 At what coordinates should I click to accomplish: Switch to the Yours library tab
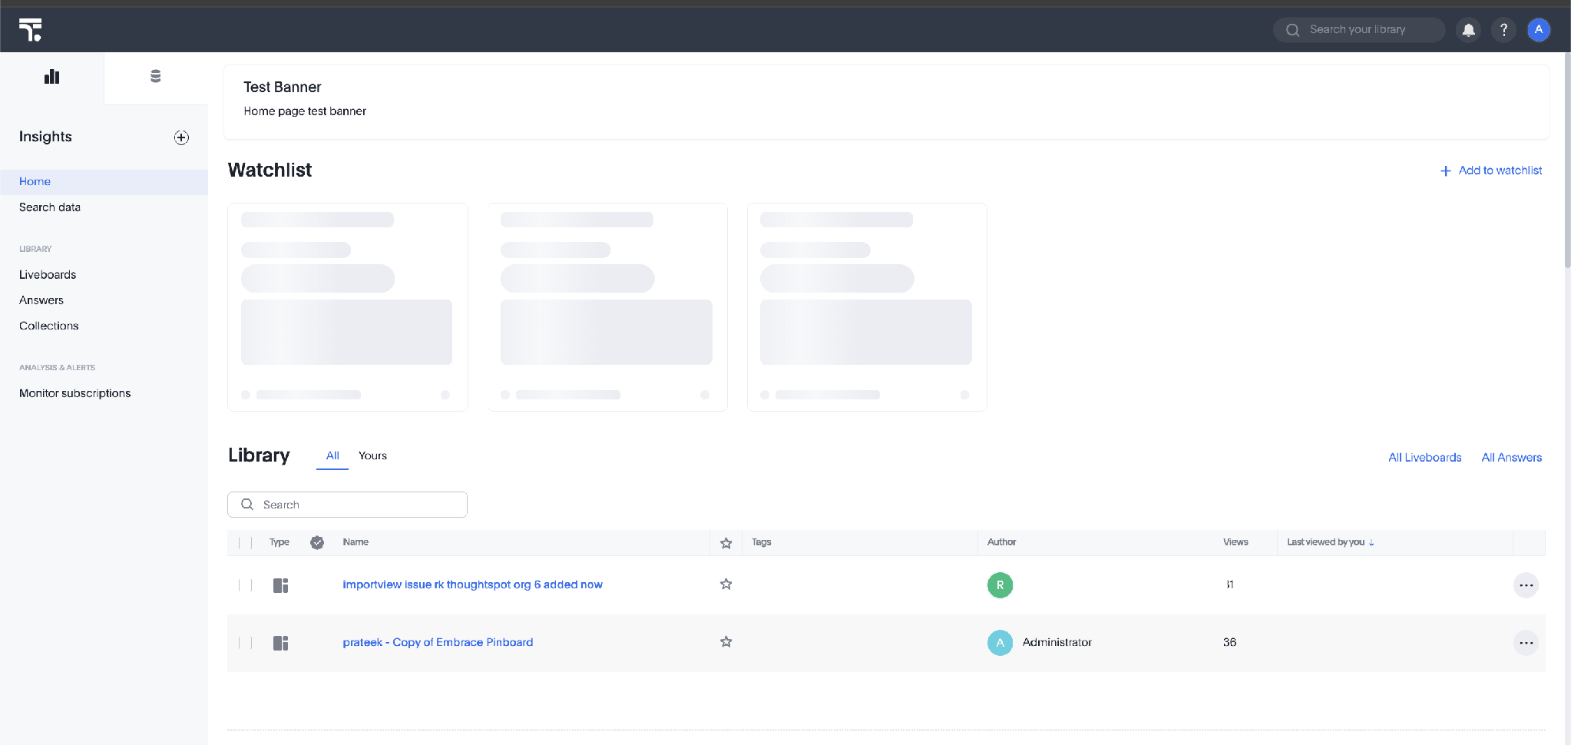(372, 455)
